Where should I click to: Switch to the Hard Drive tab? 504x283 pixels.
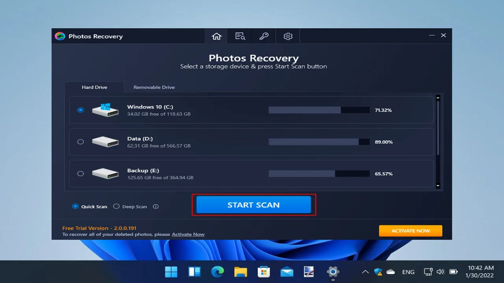tap(94, 87)
